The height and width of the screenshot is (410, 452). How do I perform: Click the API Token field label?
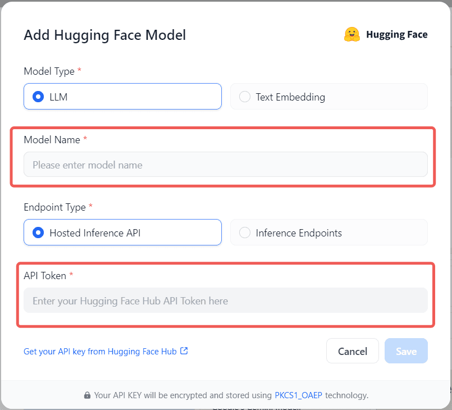(45, 276)
